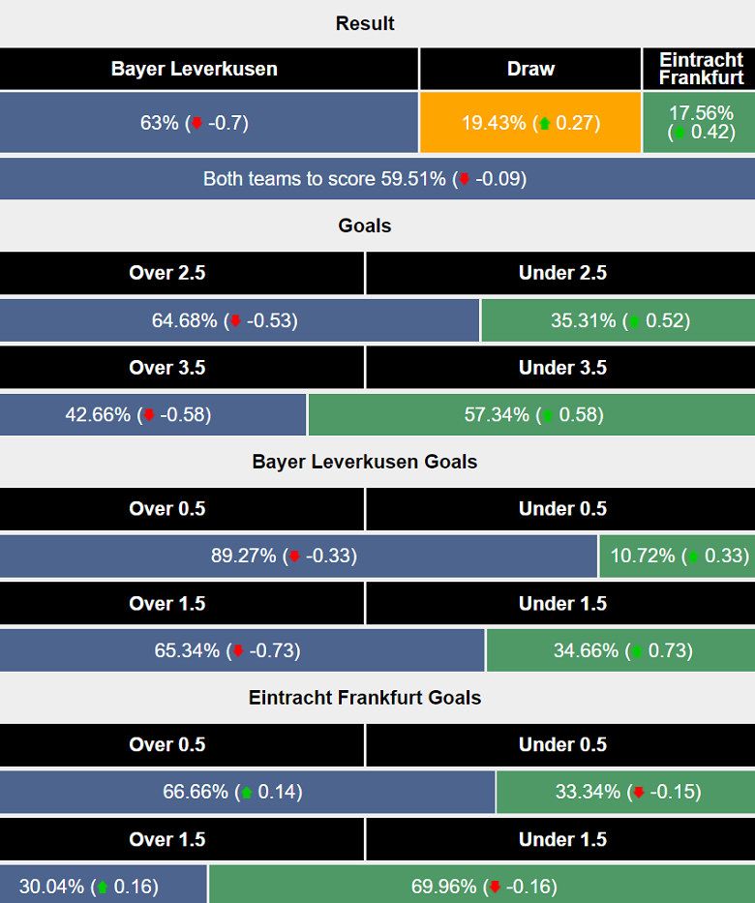Click the Eintracht Frankfurt Goals section title
Viewport: 755px width, 903px height.
click(x=364, y=698)
